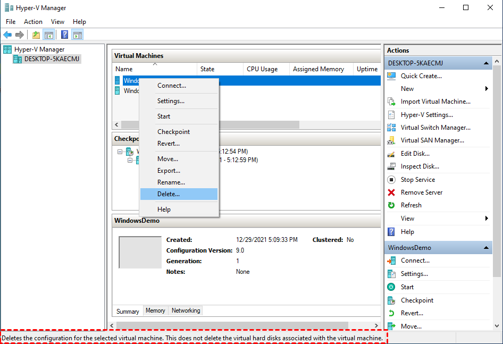This screenshot has width=503, height=344.
Task: Click the Virtual Switch Manager icon
Action: click(391, 128)
